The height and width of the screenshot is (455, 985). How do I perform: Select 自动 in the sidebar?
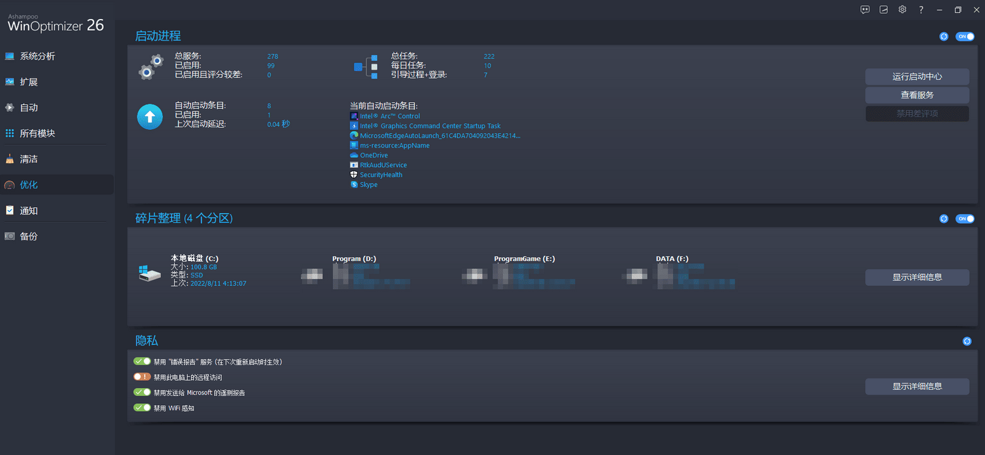[56, 108]
